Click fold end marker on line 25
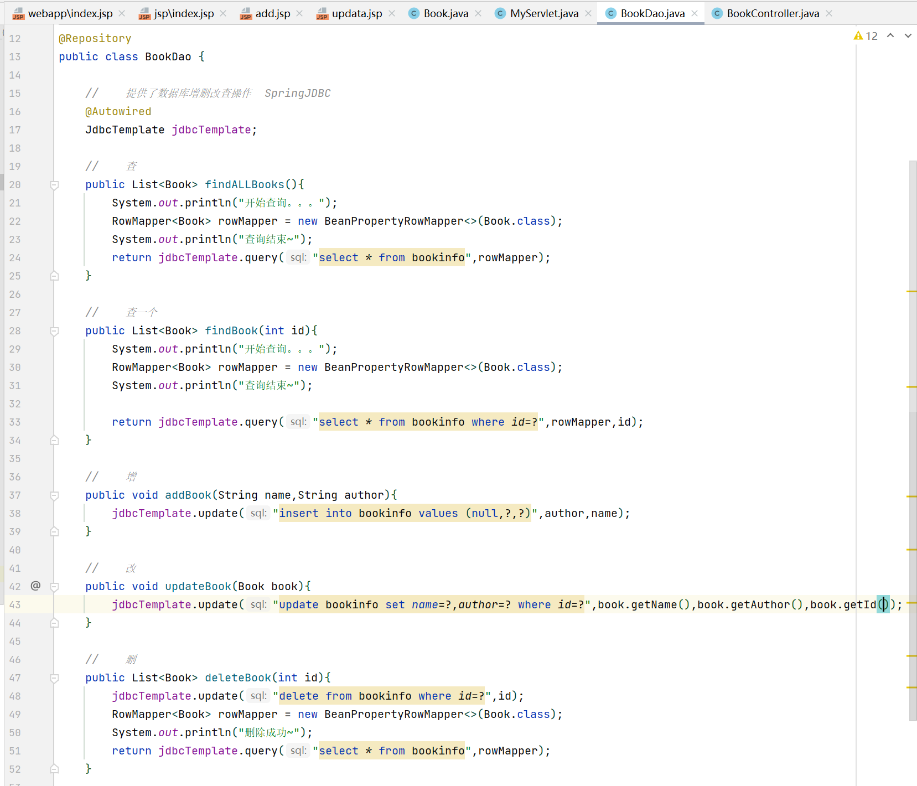This screenshot has height=786, width=917. pos(54,276)
